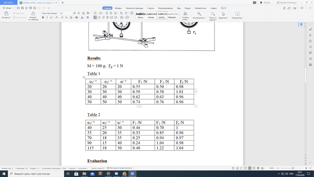Toggle bold formatting
The height and width of the screenshot is (177, 314).
coord(43,18)
